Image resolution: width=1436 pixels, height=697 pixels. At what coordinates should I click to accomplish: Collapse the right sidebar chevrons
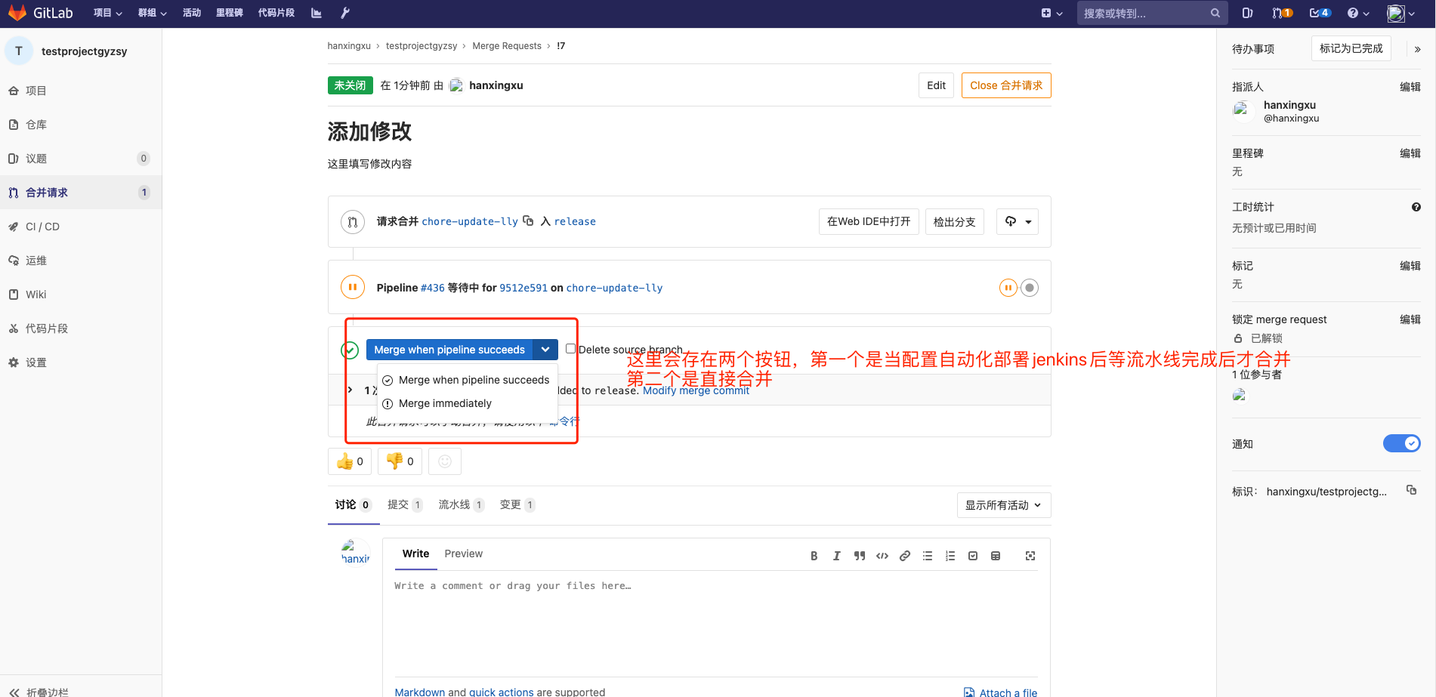[x=1417, y=49]
